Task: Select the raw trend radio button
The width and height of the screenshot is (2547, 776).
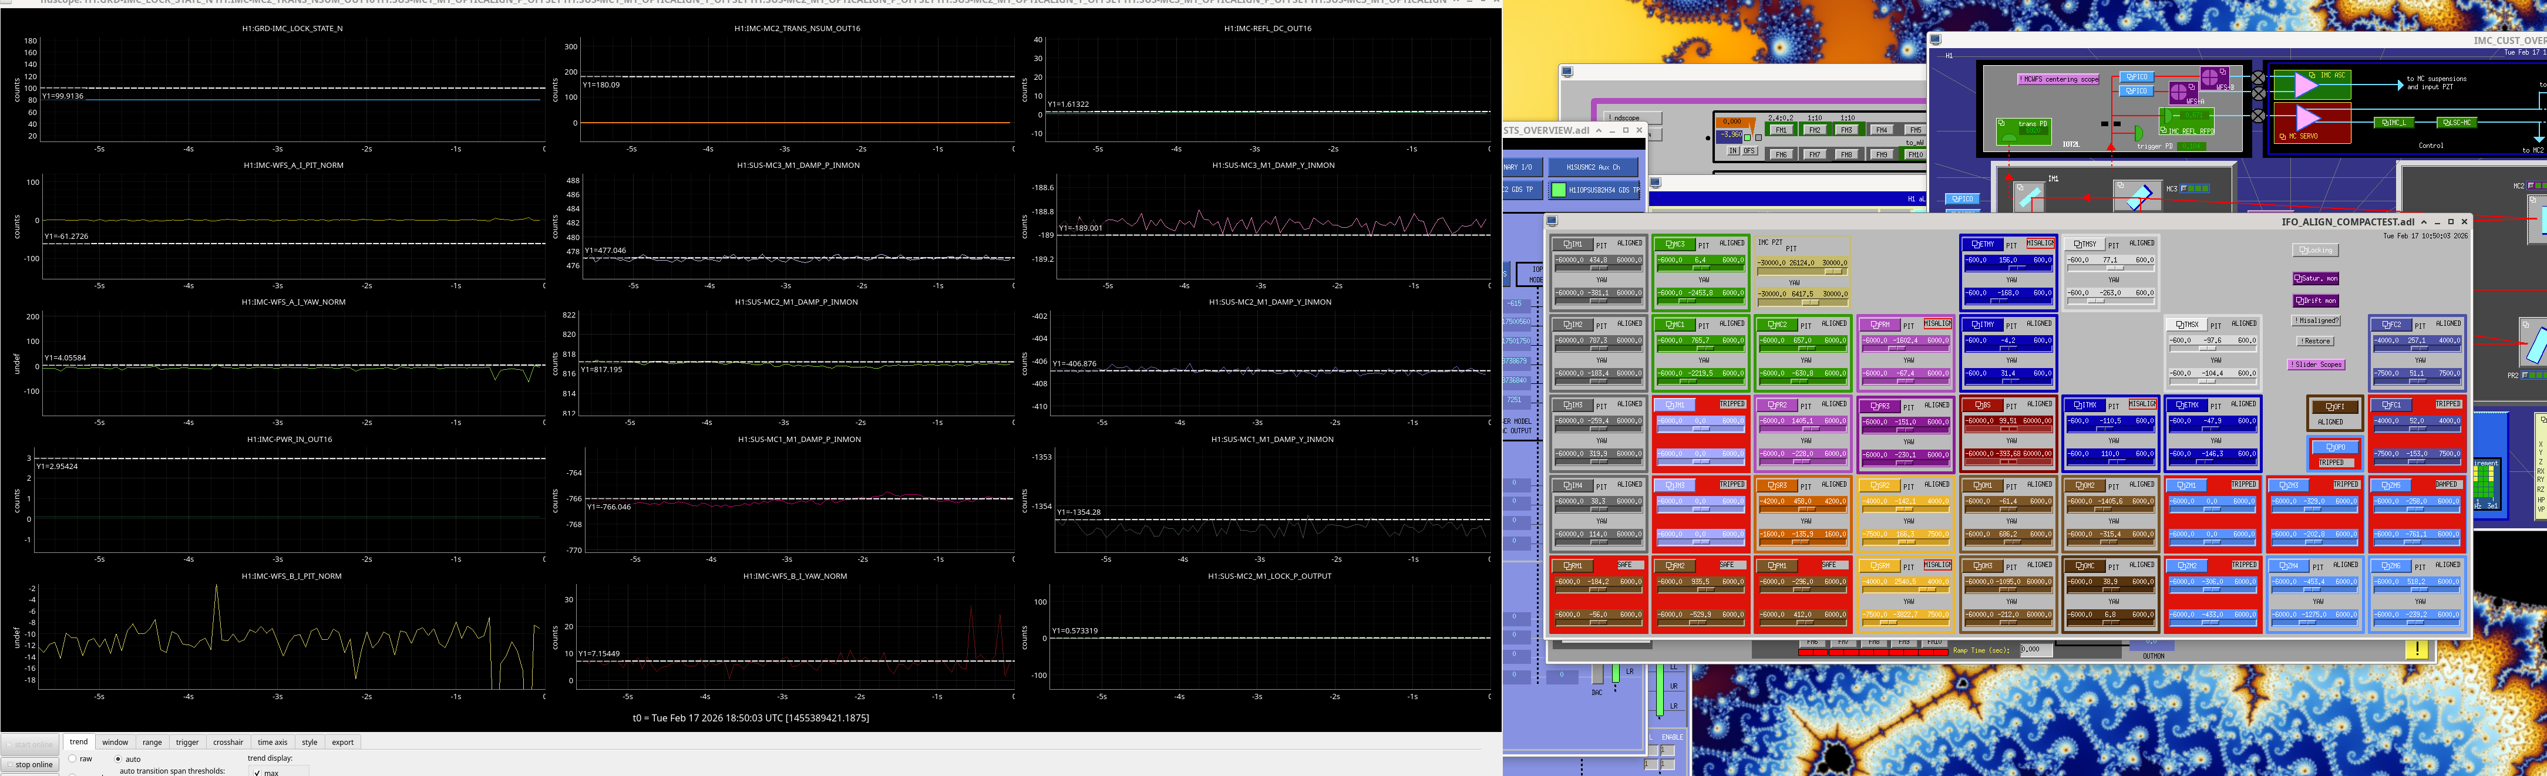Action: [x=72, y=759]
